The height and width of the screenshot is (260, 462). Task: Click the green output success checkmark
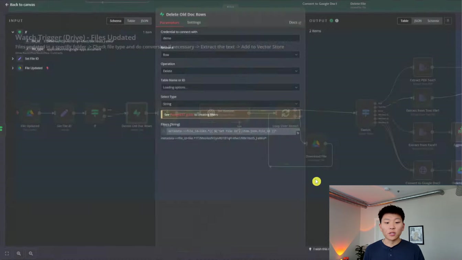[x=331, y=21]
